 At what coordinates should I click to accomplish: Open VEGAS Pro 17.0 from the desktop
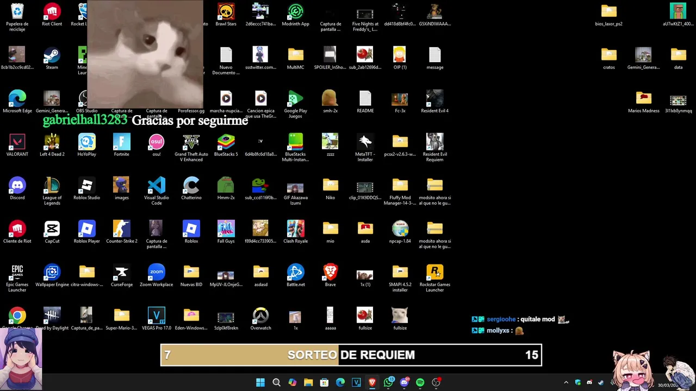[x=157, y=319]
